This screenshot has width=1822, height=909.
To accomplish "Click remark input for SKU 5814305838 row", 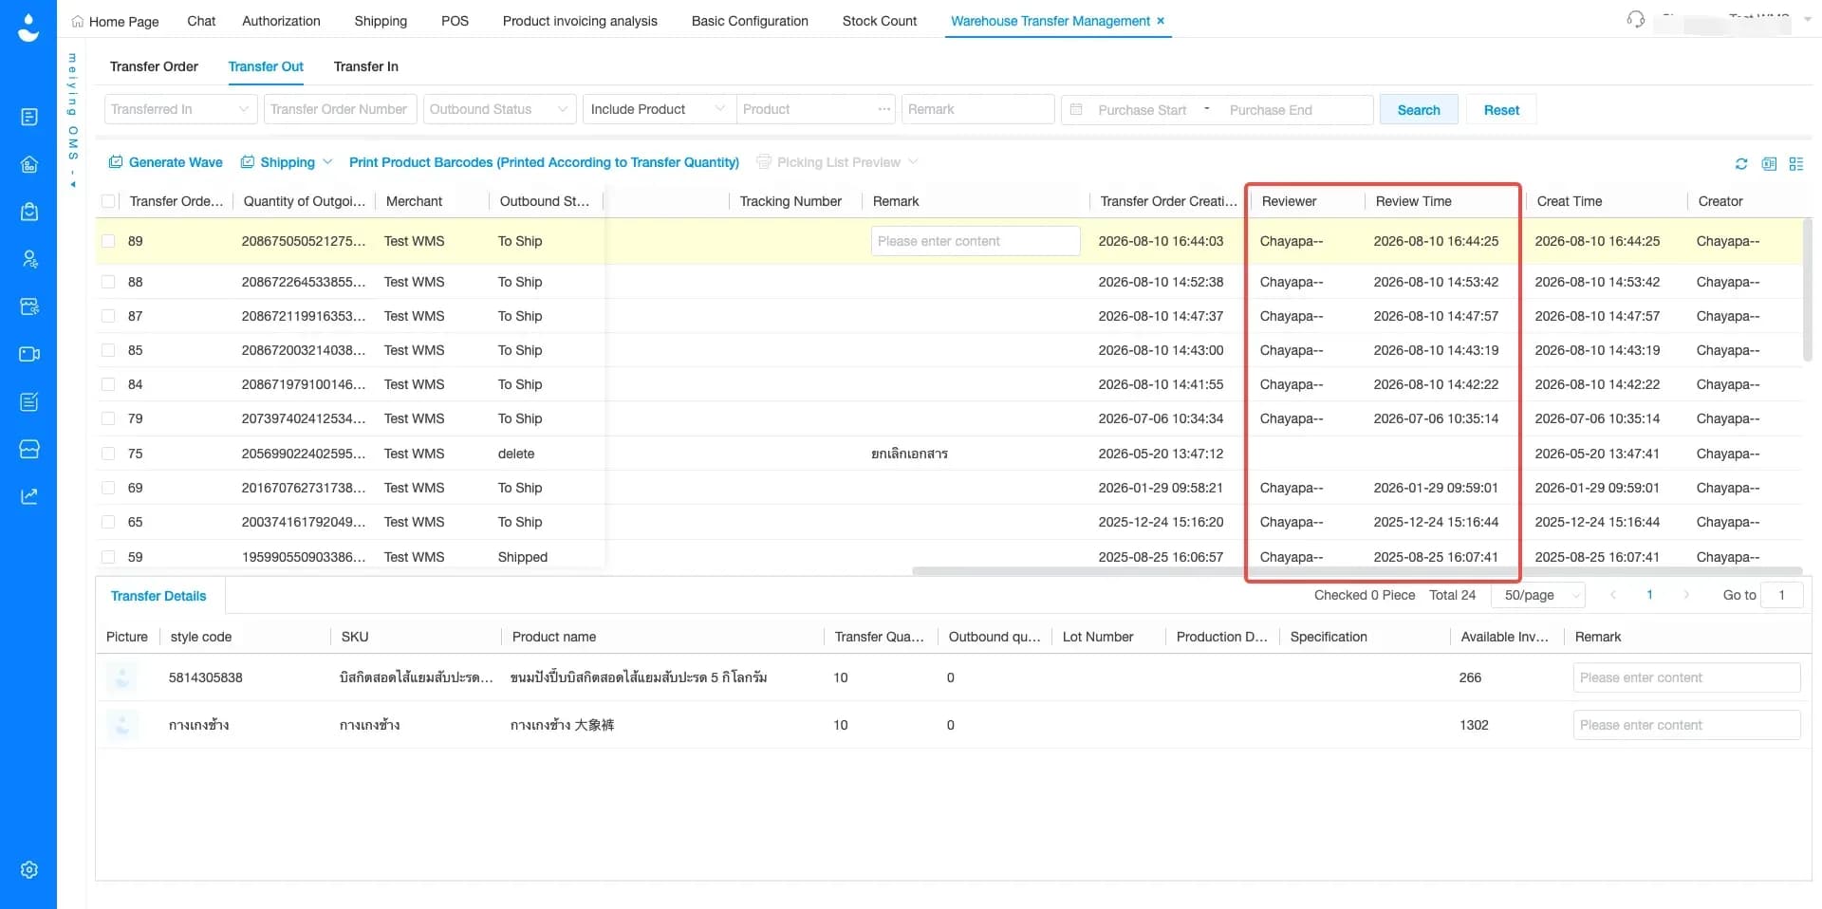I will click(x=1686, y=677).
